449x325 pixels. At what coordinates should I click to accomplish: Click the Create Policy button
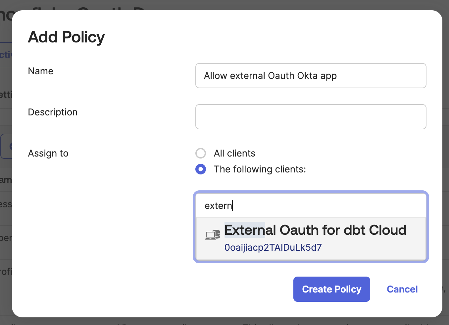tap(331, 289)
